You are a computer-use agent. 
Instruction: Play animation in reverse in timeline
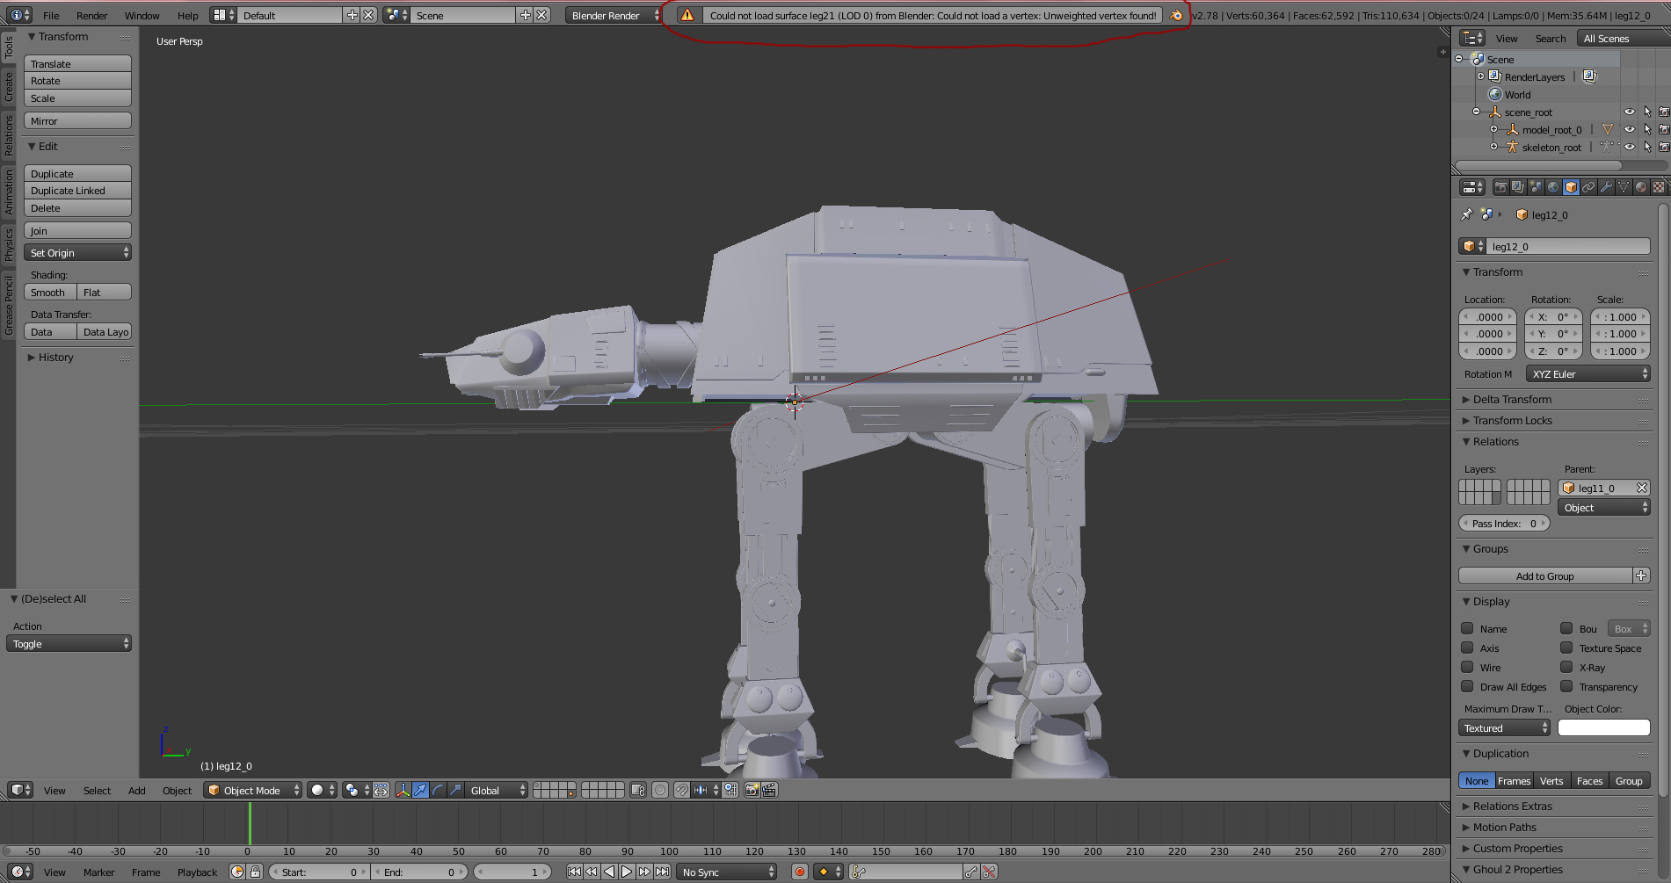pos(609,872)
